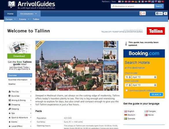Select the UK flag in header
The image size is (169, 129).
click(x=120, y=1)
